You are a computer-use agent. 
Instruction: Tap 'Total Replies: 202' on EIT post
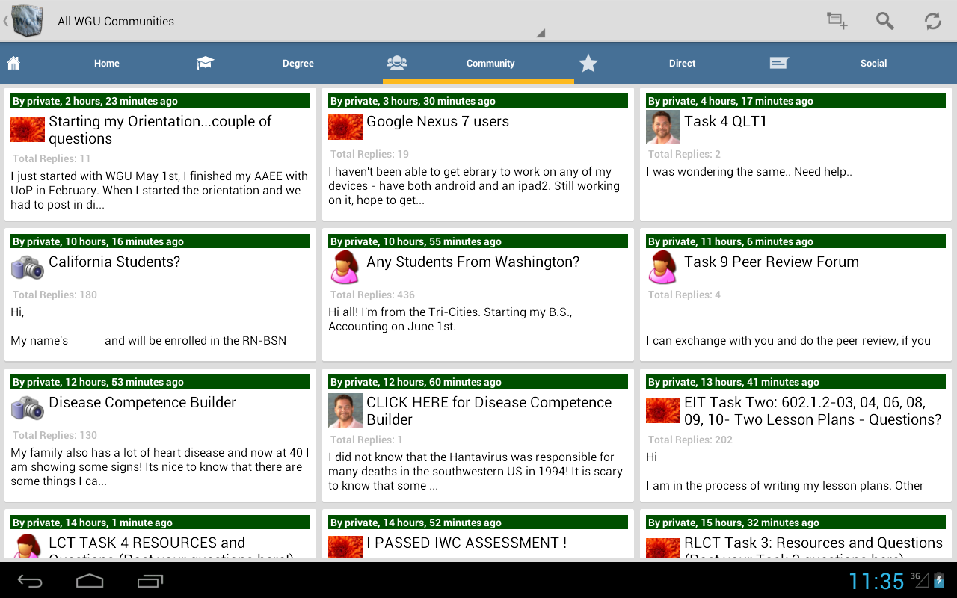pyautogui.click(x=690, y=440)
